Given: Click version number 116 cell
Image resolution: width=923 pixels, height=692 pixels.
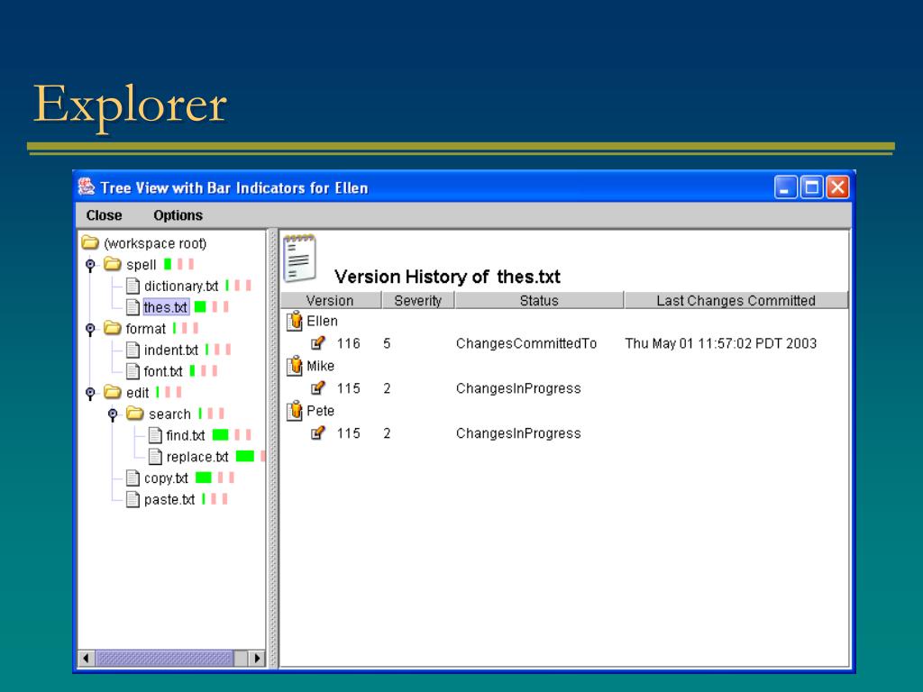Looking at the screenshot, I should [x=349, y=343].
